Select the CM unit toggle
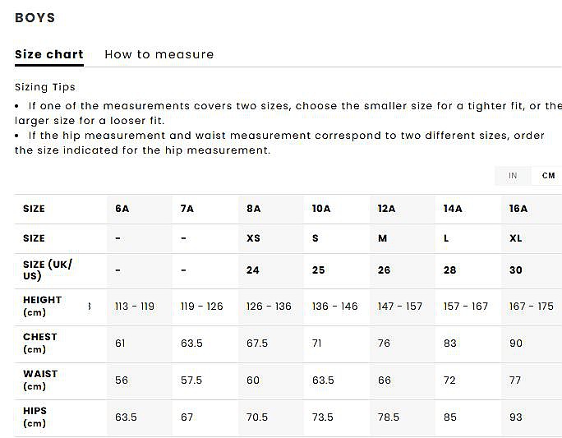Viewport: 562px width, 438px height. tap(548, 176)
